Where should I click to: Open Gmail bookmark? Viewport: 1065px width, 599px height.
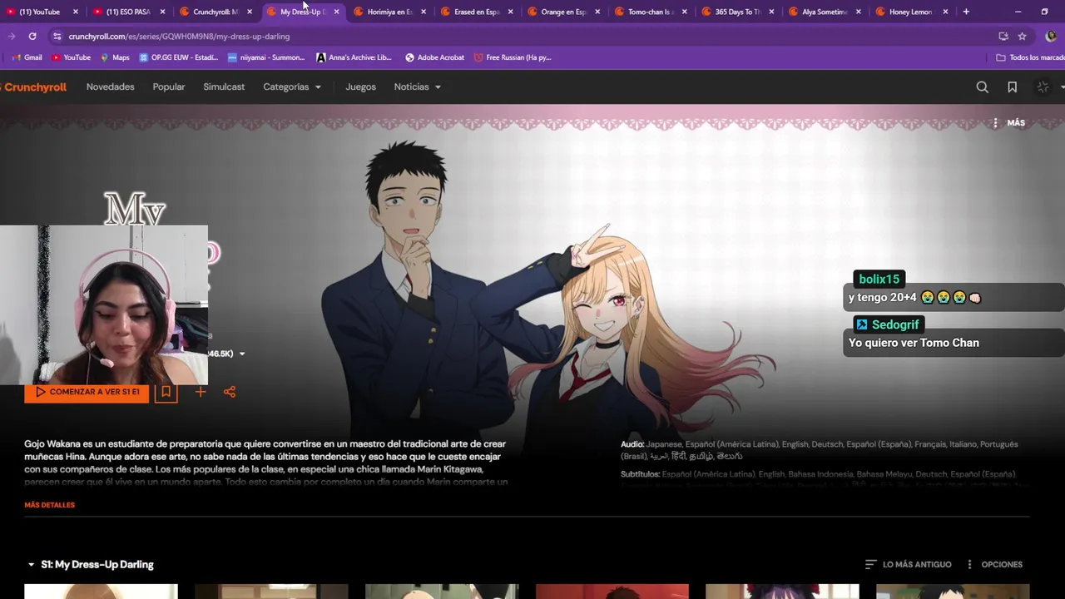pyautogui.click(x=27, y=57)
